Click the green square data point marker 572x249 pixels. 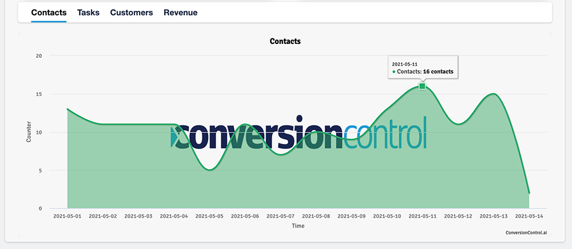point(422,86)
